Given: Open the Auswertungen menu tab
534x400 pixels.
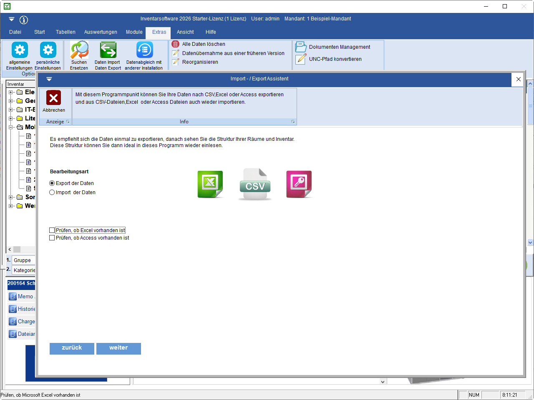Looking at the screenshot, I should point(101,32).
